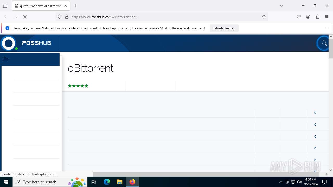Click the taskbar clock and date
The image size is (333, 187).
click(311, 182)
